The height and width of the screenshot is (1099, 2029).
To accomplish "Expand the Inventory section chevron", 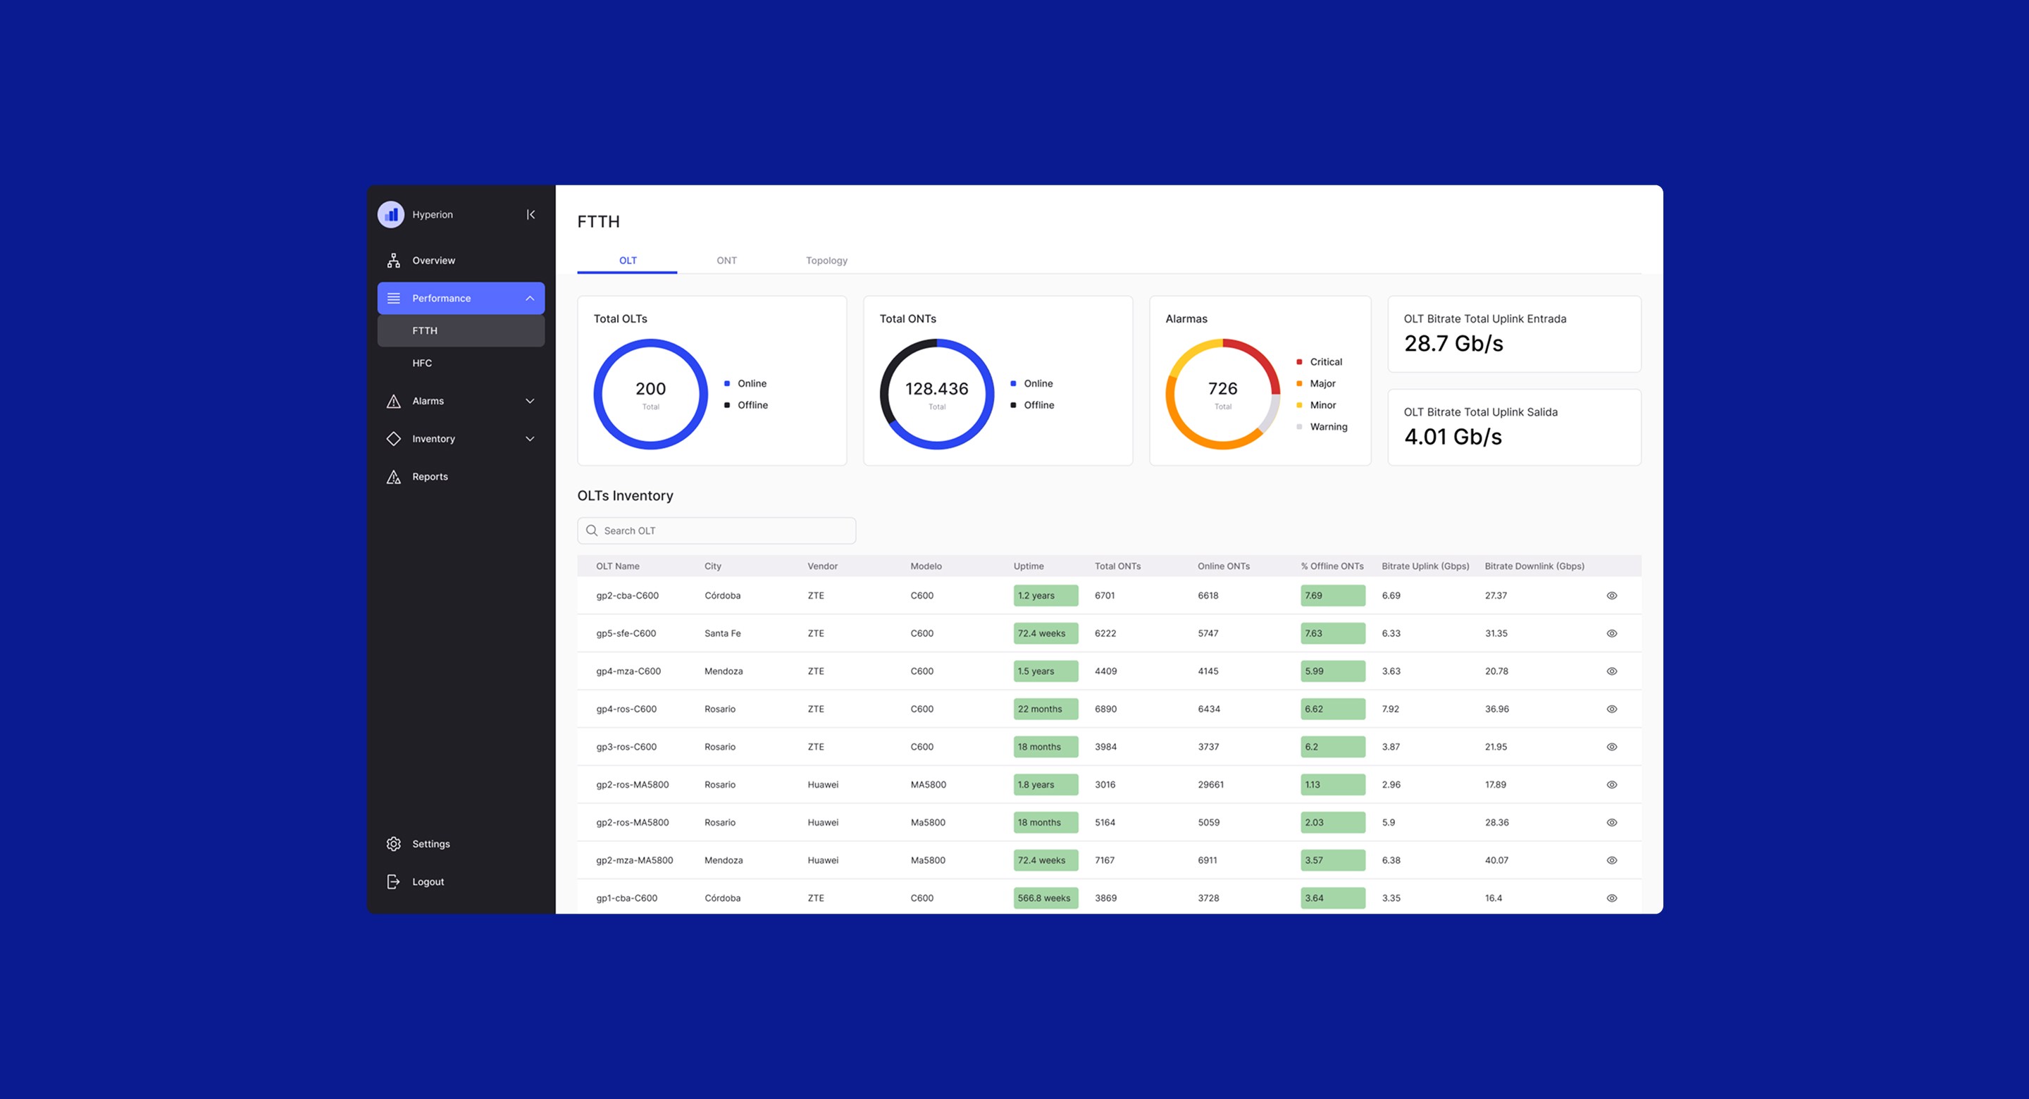I will 528,439.
